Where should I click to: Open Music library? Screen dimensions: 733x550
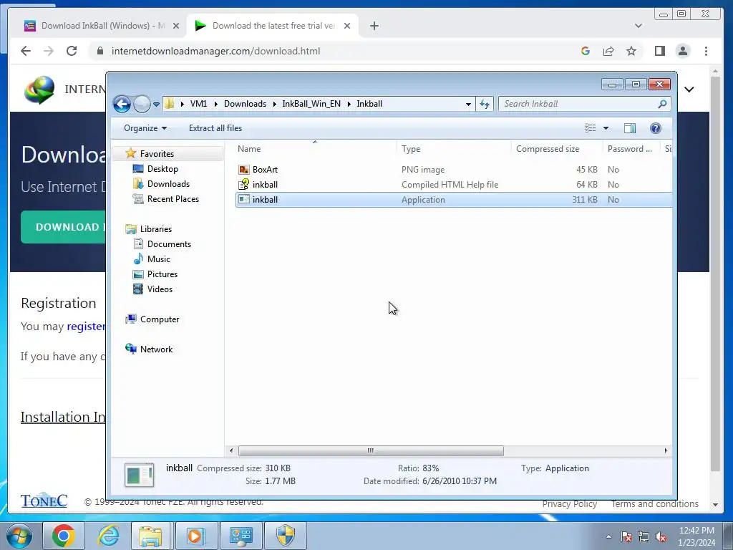(x=158, y=259)
